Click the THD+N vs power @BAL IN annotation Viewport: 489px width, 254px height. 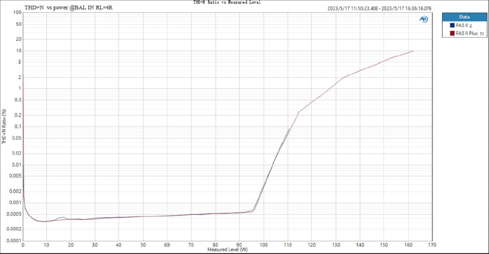68,8
